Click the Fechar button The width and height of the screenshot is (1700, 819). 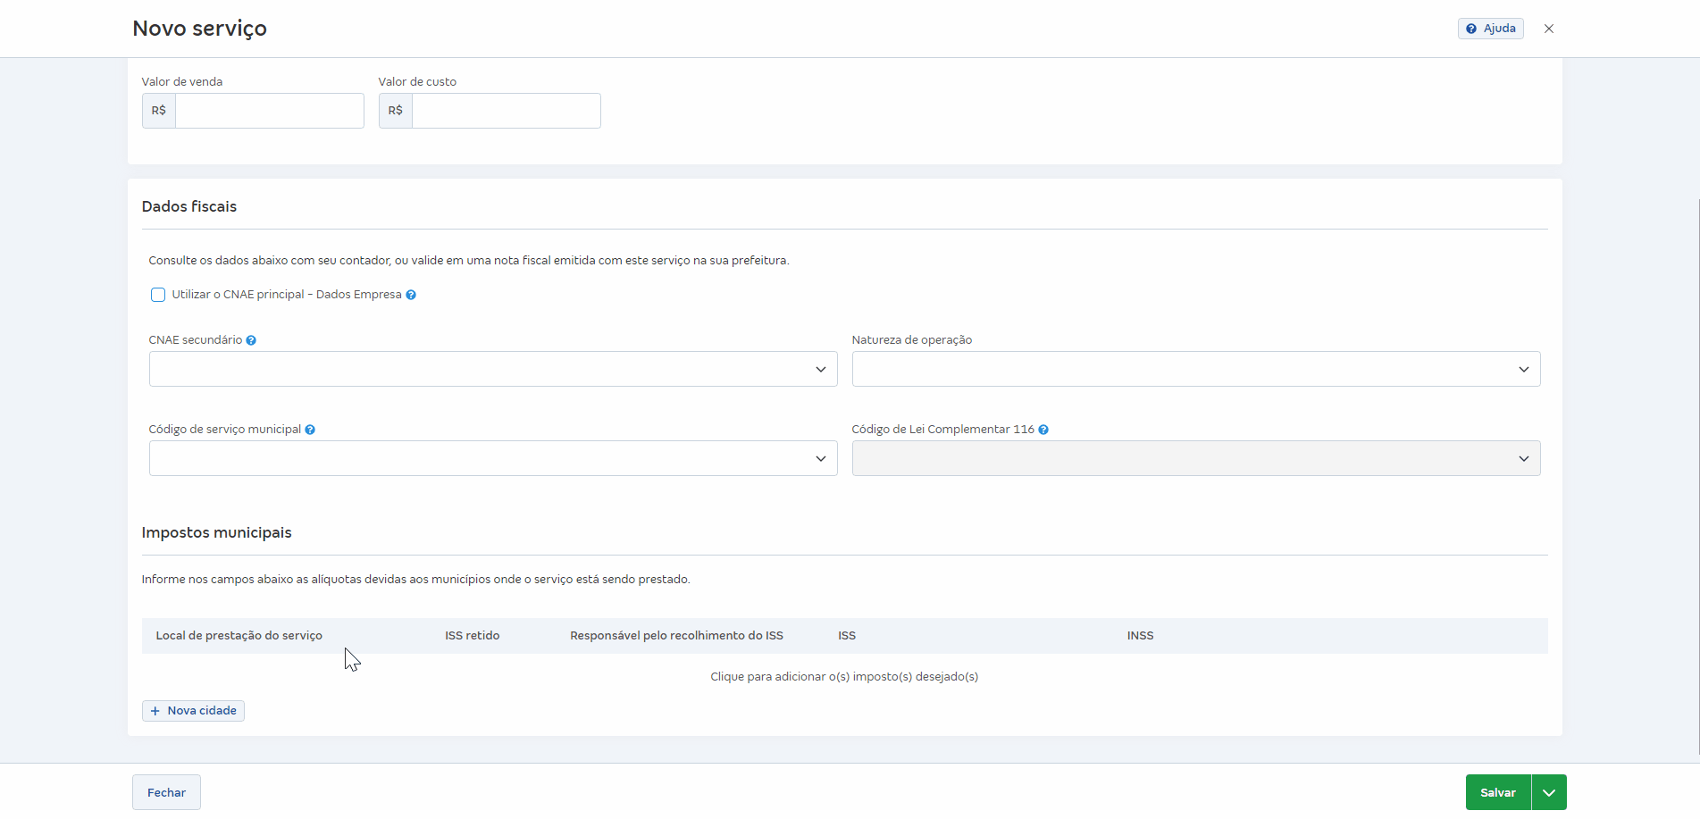click(x=166, y=792)
